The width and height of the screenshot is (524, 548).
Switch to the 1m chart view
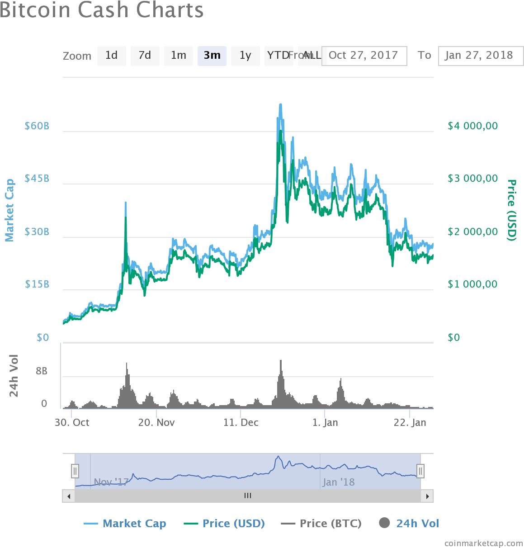point(178,56)
